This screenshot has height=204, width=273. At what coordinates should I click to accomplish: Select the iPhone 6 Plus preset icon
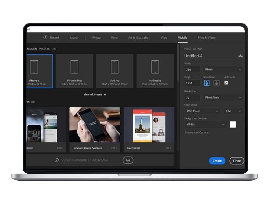pyautogui.click(x=74, y=67)
